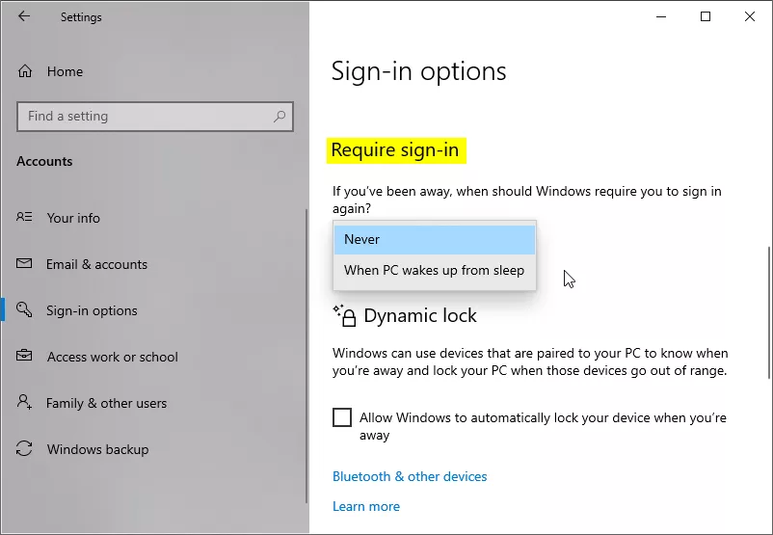Image resolution: width=773 pixels, height=535 pixels.
Task: Enable automatic lock when you're away checkbox
Action: pos(342,417)
